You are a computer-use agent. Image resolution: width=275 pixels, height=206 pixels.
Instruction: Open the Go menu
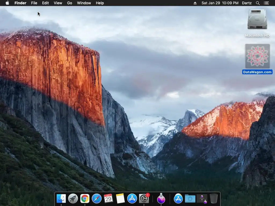pyautogui.click(x=70, y=3)
